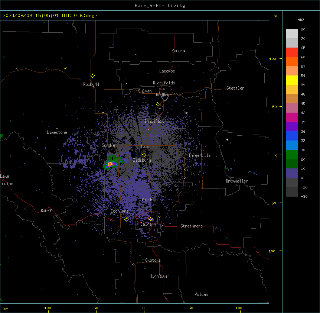Image resolution: width=320 pixels, height=313 pixels.
Task: Click the RockyMH label
Action: (x=91, y=84)
